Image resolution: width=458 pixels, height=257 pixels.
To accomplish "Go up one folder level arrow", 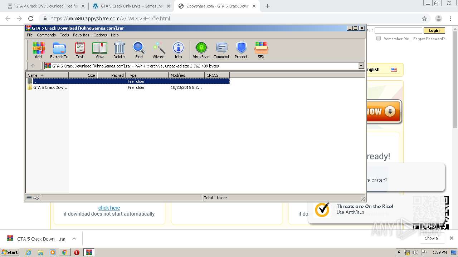I will (x=33, y=66).
